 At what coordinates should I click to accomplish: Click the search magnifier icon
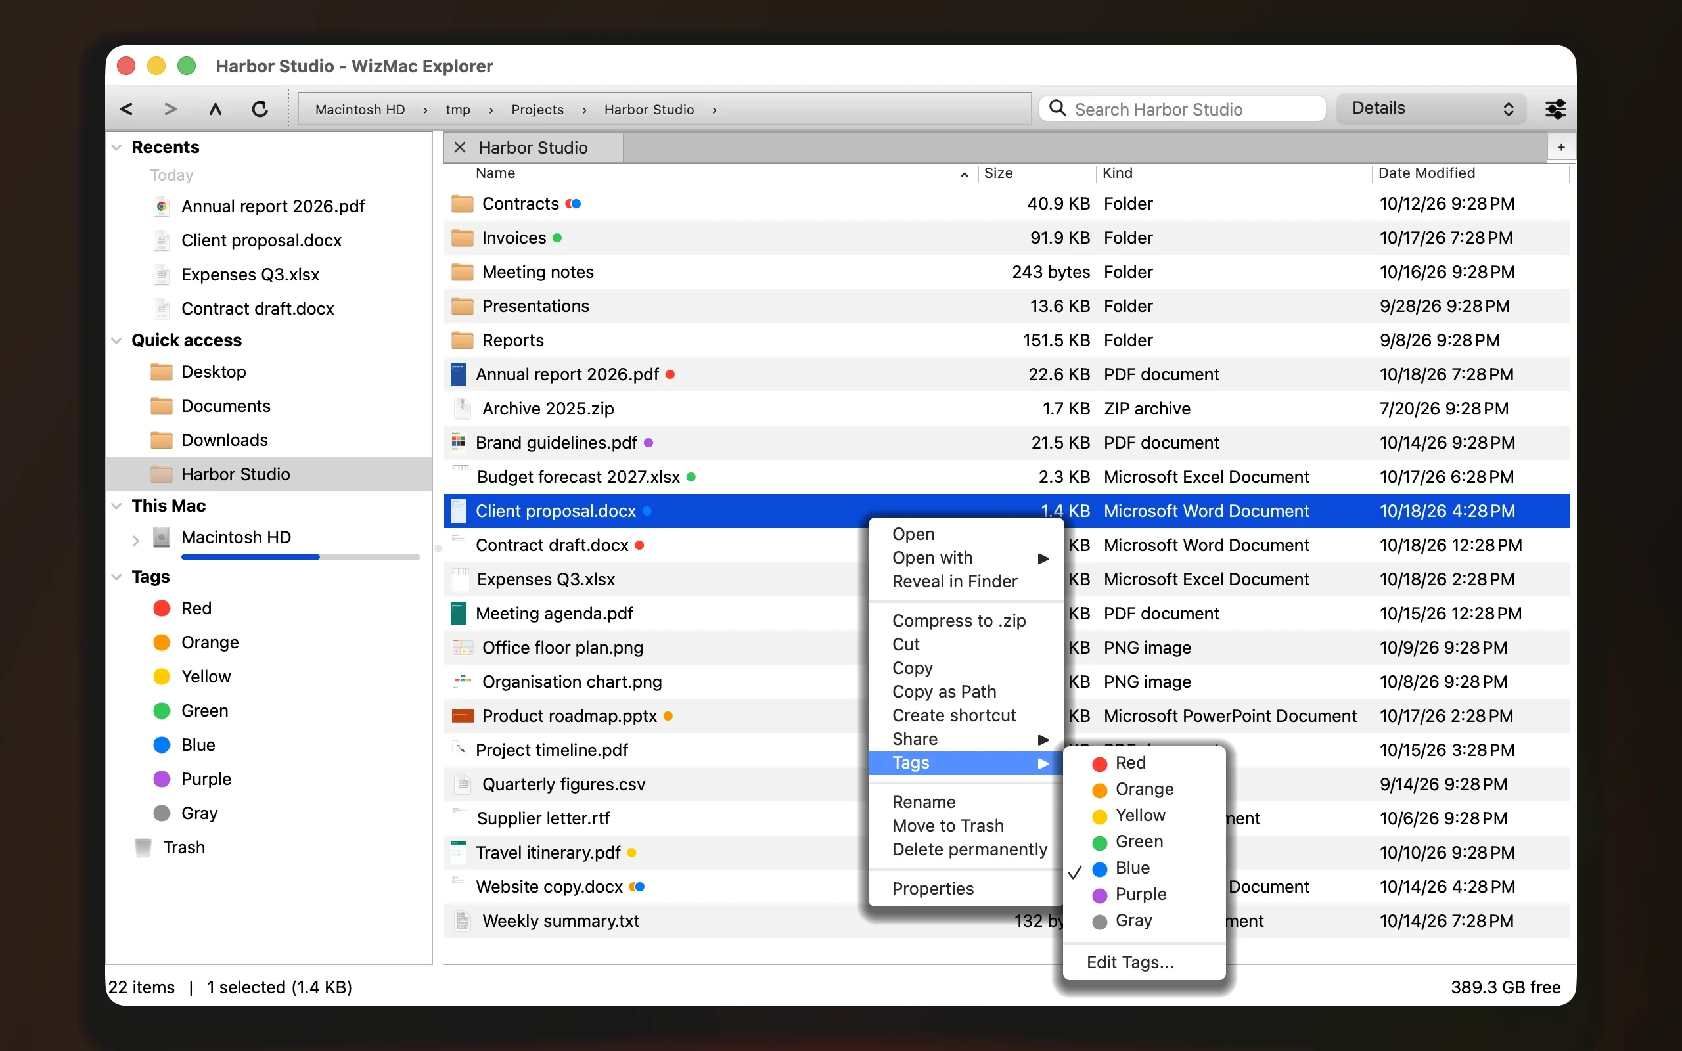[x=1057, y=108]
